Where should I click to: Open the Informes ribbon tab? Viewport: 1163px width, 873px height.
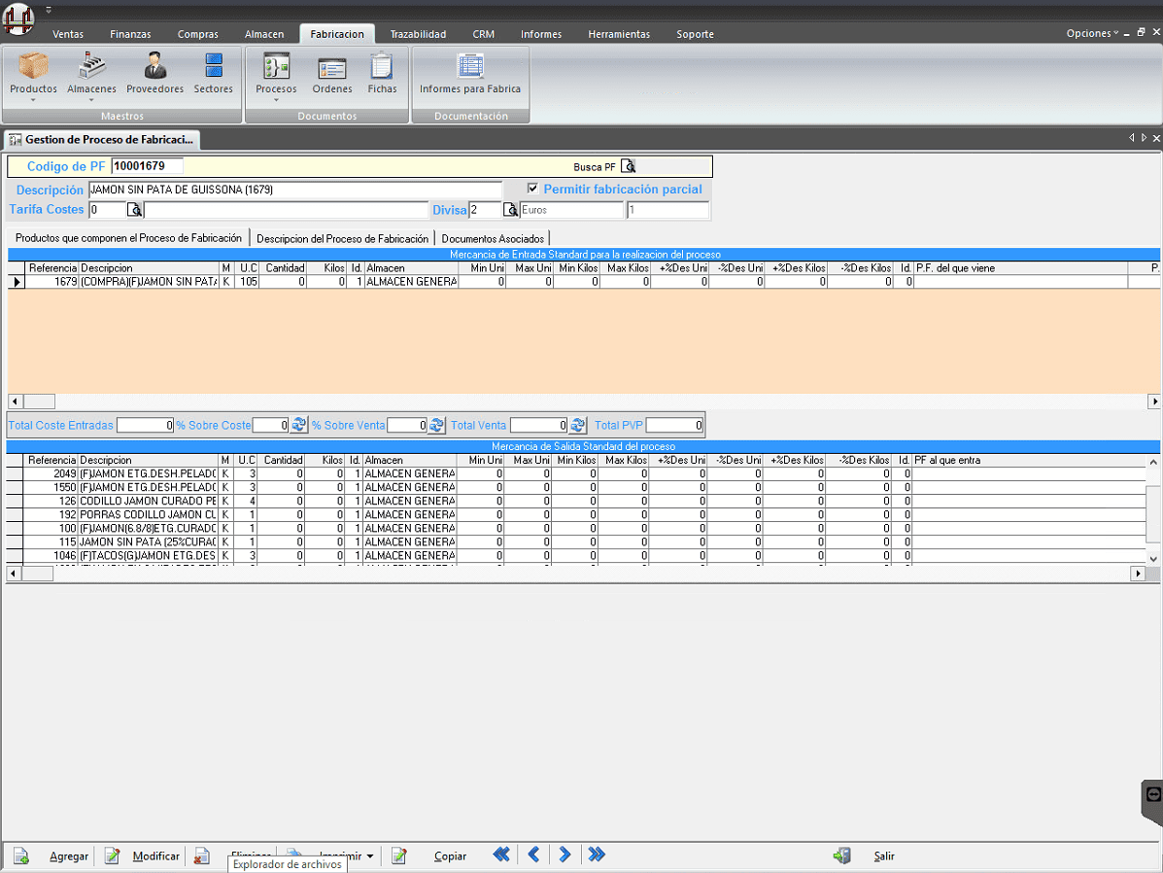[541, 34]
